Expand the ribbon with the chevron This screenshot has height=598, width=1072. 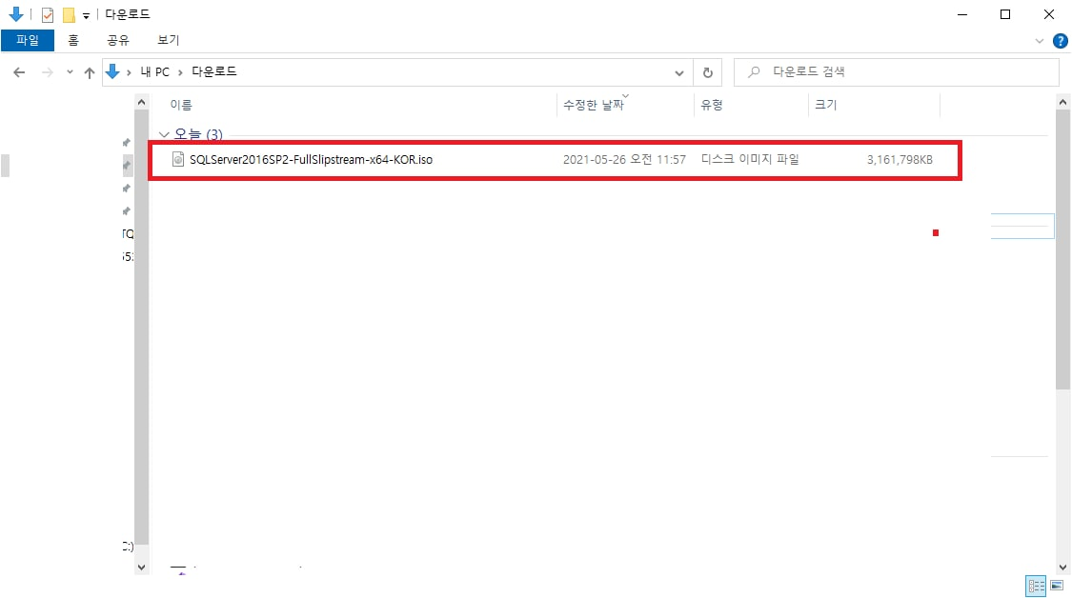[x=1040, y=41]
